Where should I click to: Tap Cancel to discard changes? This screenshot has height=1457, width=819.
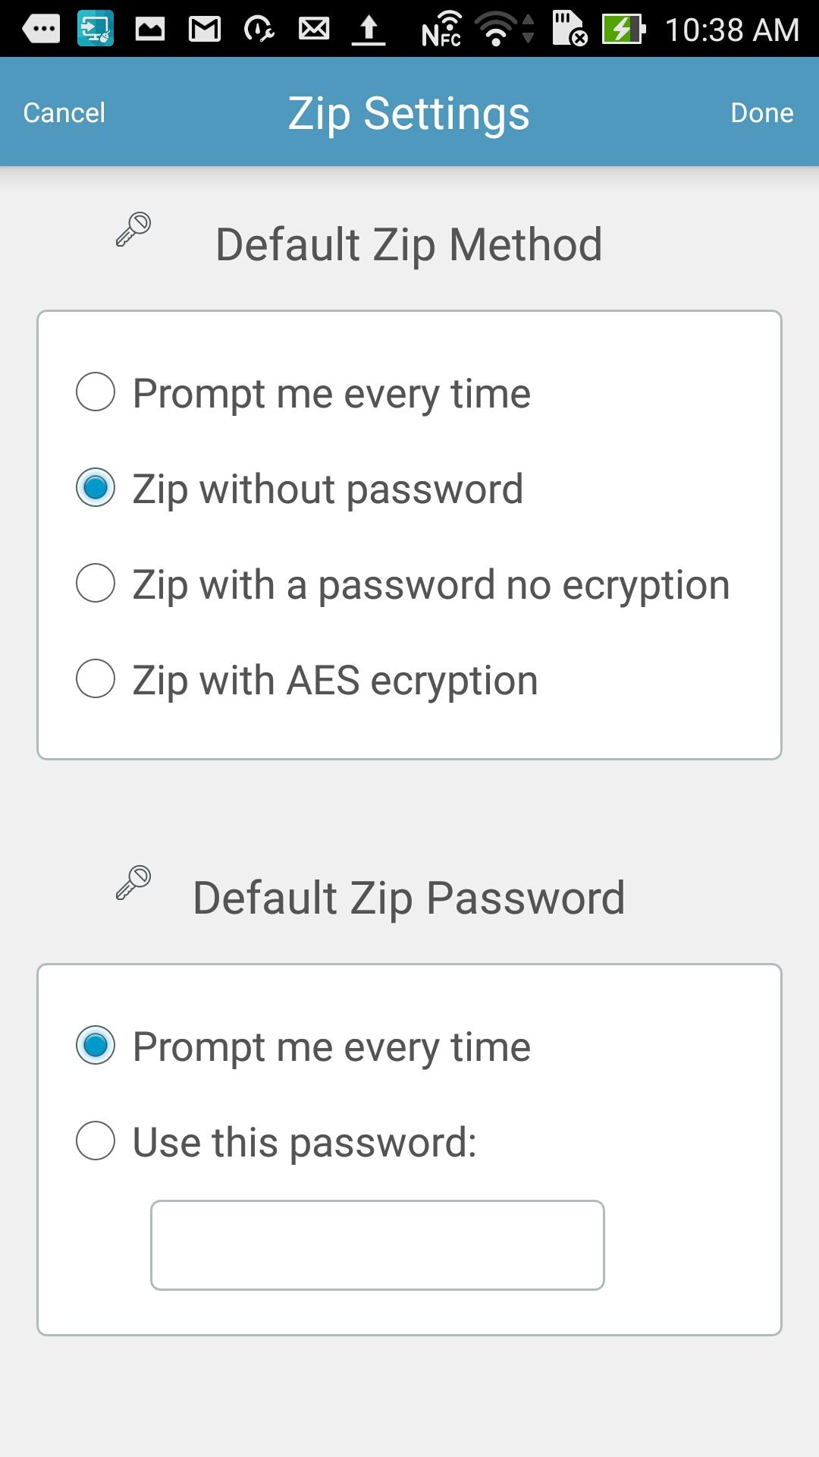click(64, 112)
